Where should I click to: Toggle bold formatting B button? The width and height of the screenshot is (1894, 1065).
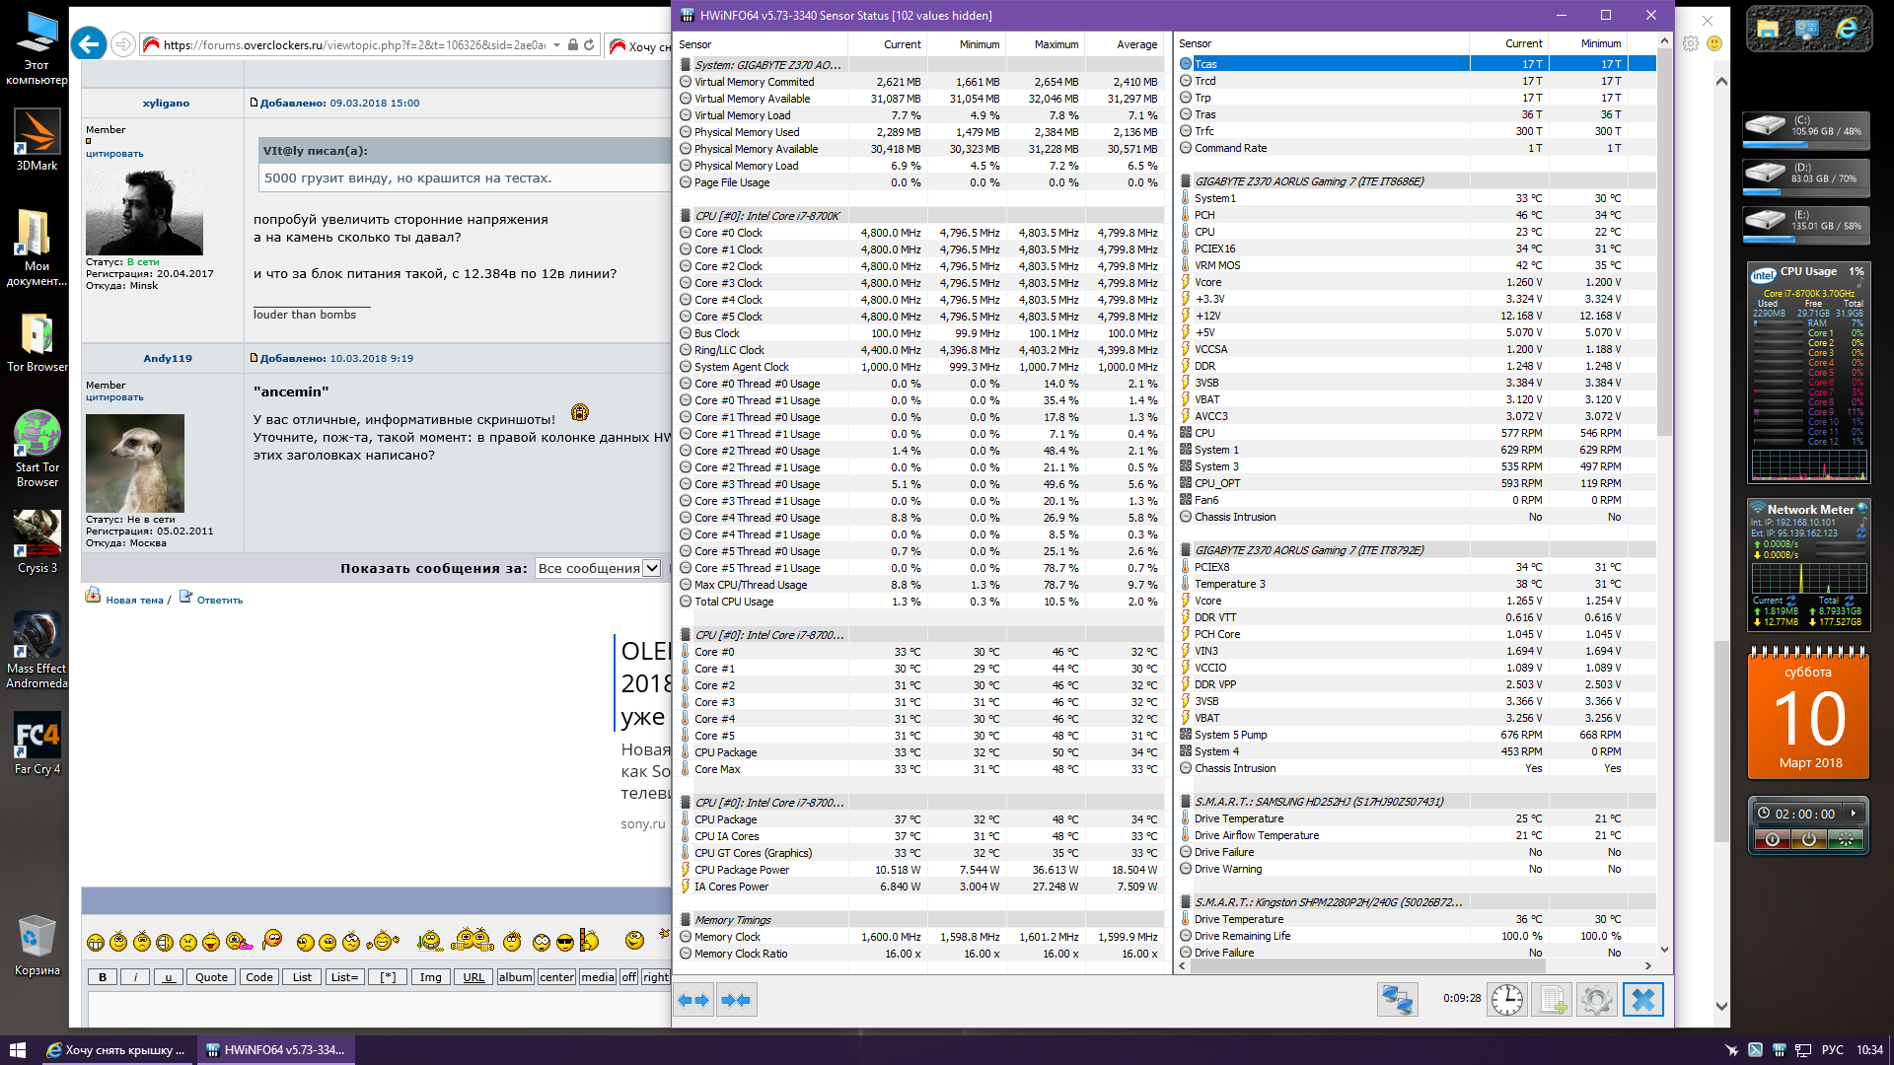click(103, 977)
